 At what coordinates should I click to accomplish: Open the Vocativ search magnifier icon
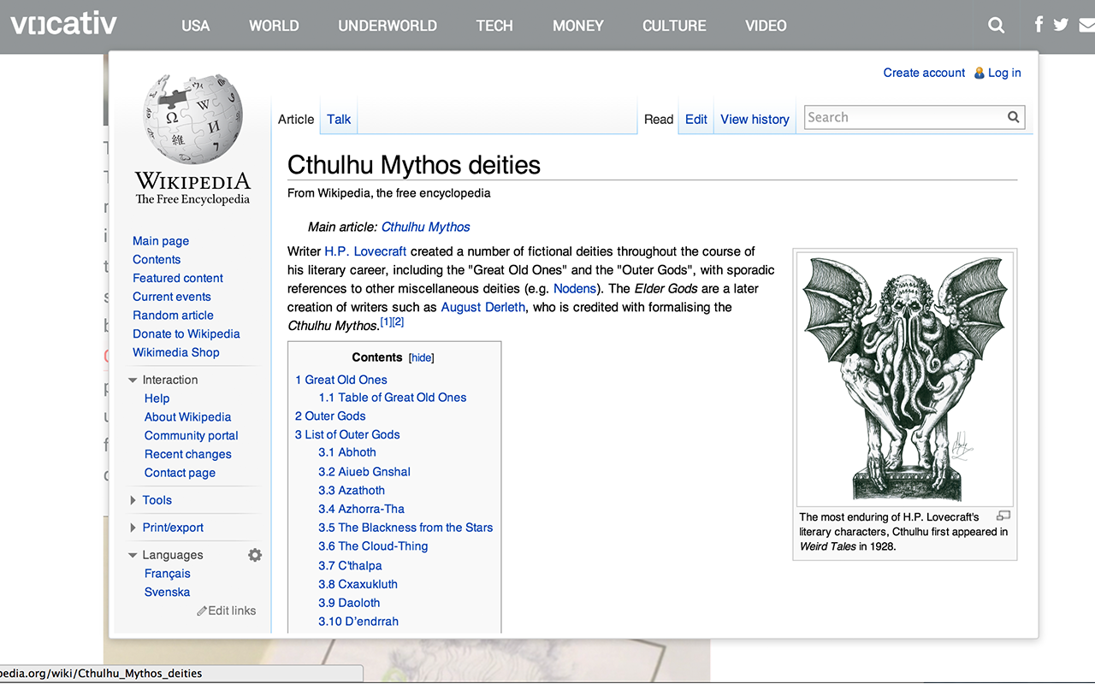click(997, 26)
